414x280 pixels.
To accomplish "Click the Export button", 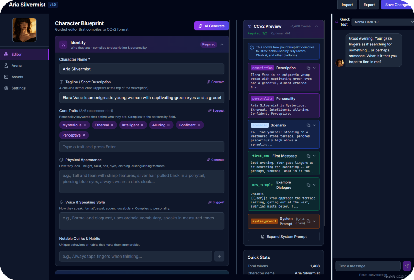I will (369, 5).
